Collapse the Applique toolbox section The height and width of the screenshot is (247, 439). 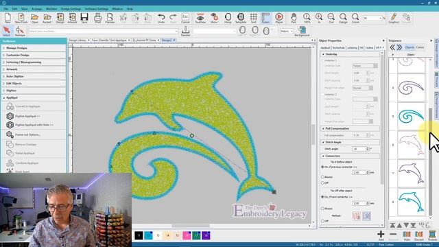click(x=34, y=97)
